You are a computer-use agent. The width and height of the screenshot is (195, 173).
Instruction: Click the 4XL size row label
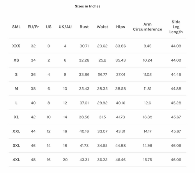16,160
